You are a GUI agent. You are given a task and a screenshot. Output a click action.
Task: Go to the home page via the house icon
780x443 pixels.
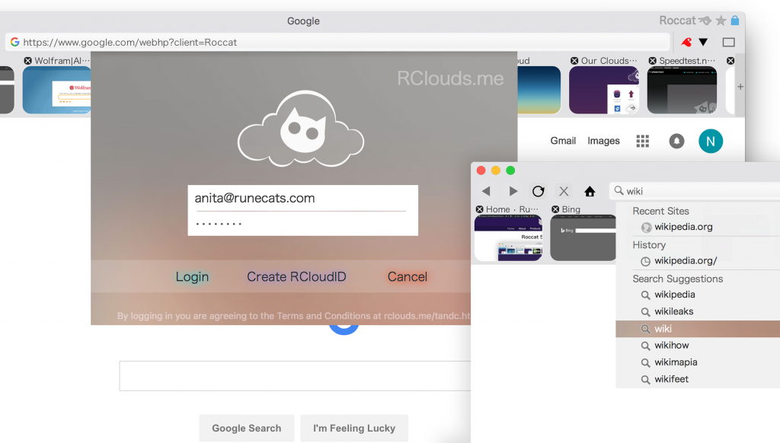coord(590,191)
